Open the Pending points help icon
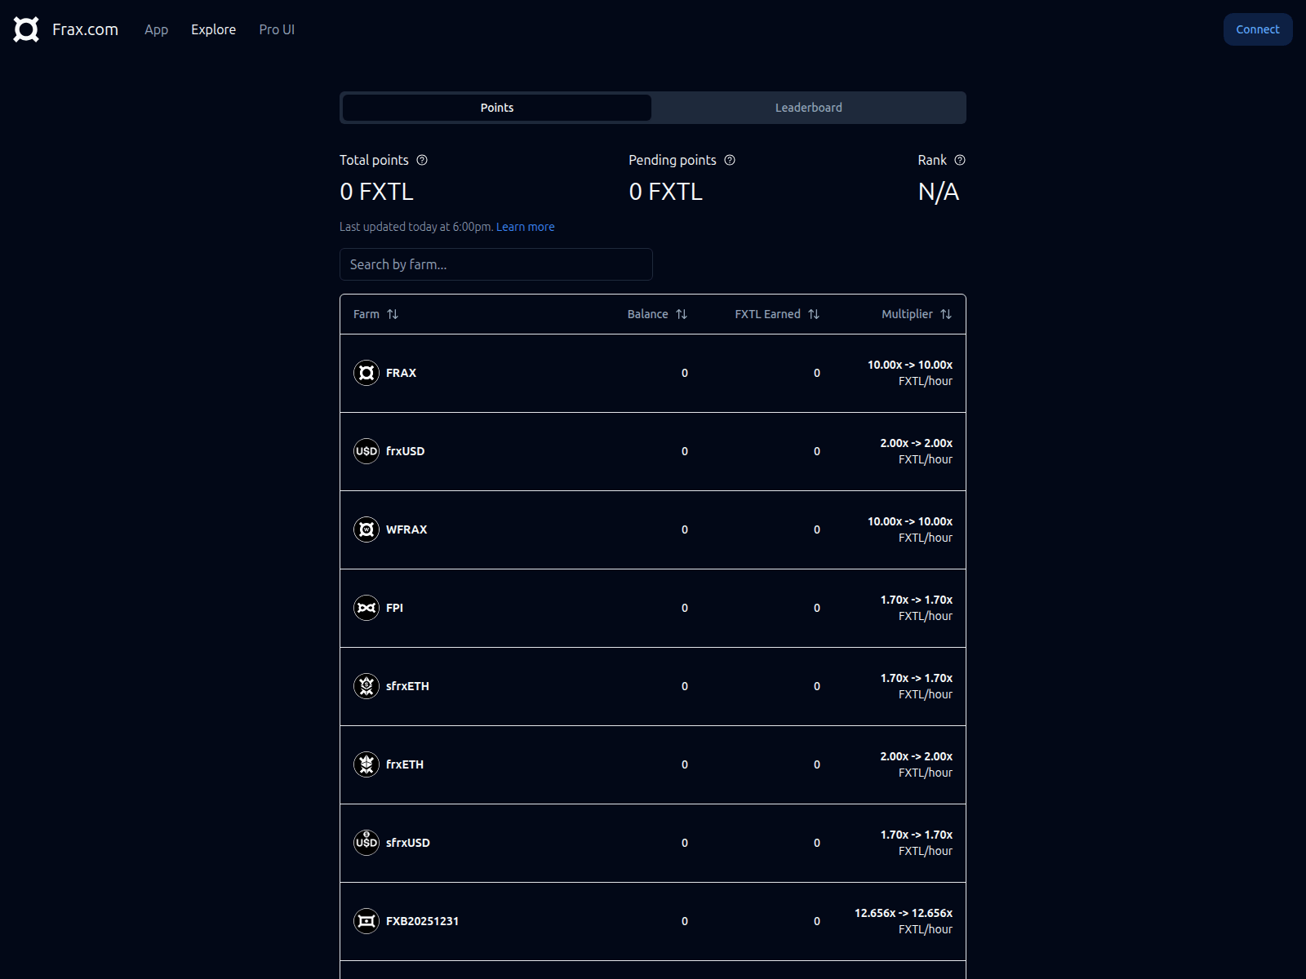This screenshot has height=979, width=1306. coord(730,160)
